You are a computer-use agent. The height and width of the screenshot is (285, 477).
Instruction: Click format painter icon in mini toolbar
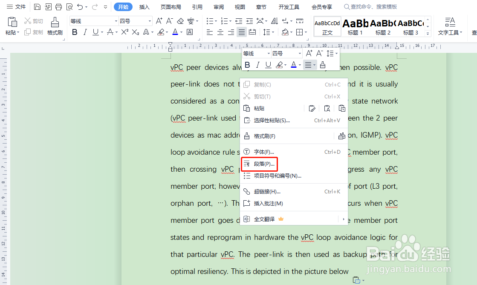323,65
